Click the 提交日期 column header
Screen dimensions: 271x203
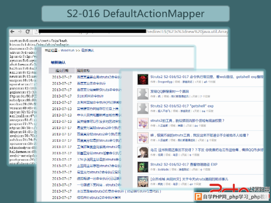[x=62, y=71]
